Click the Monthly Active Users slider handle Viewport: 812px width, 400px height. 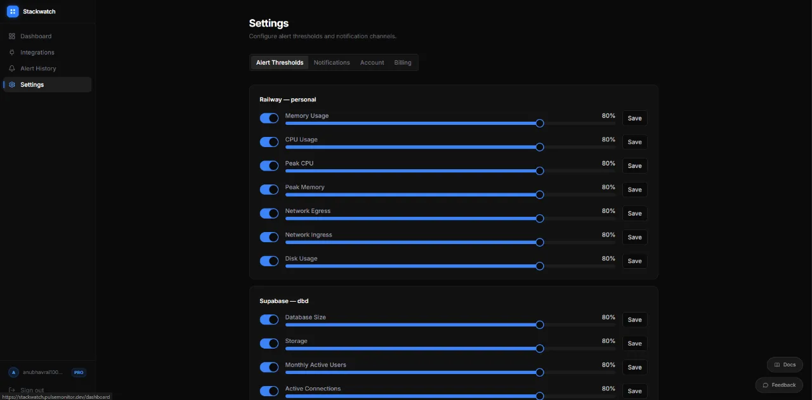point(540,372)
